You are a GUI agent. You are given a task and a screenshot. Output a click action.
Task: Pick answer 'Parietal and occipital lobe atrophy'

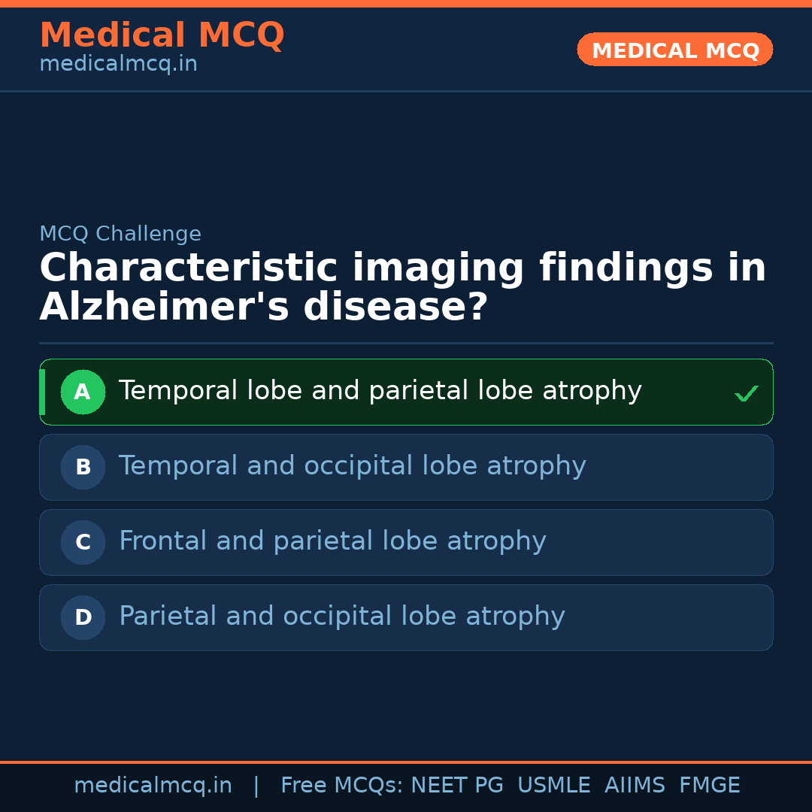[x=341, y=617]
